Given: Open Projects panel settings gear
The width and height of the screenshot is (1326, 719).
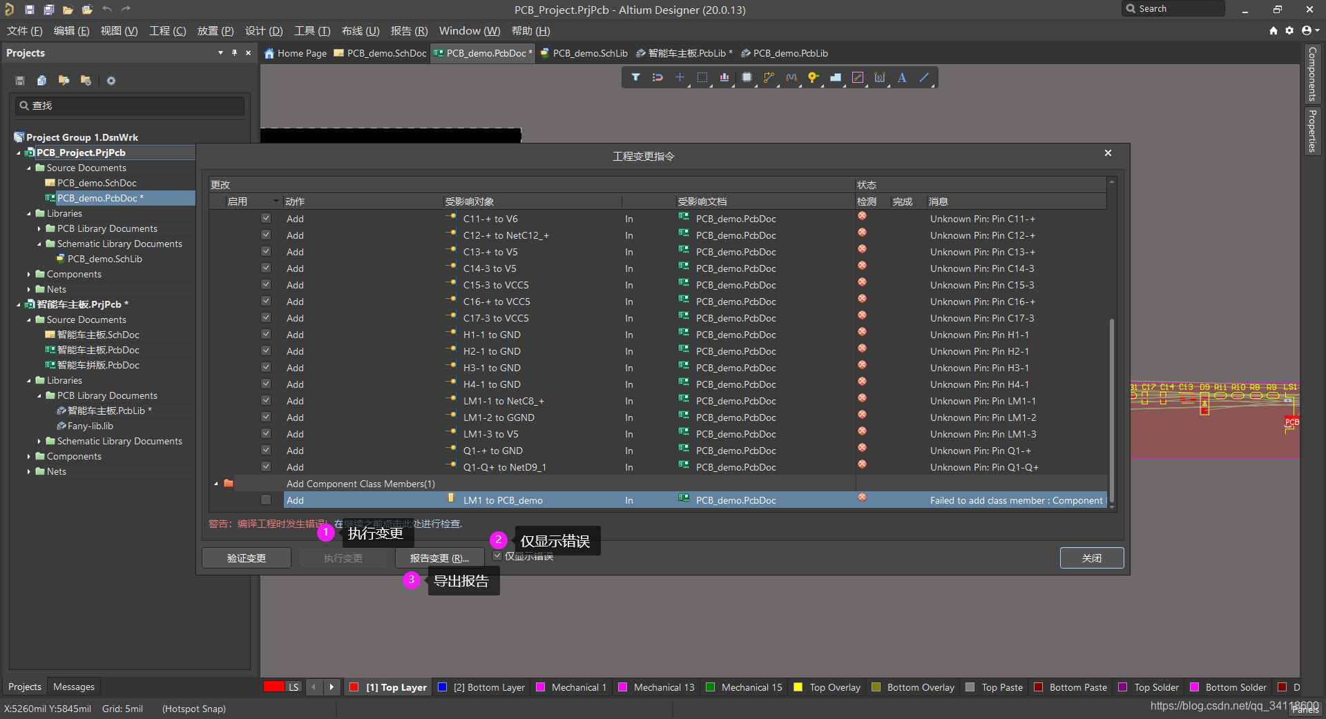Looking at the screenshot, I should [111, 81].
